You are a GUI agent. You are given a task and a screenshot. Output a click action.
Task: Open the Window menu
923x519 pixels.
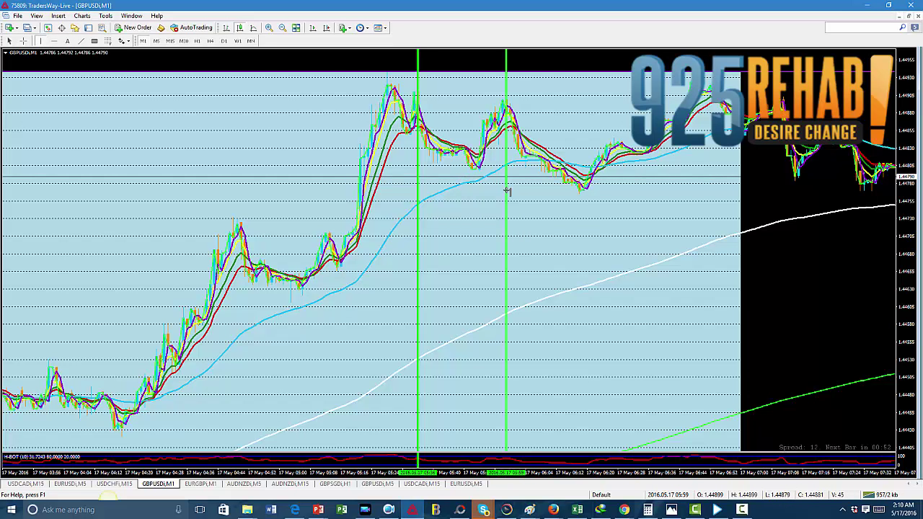coord(131,16)
